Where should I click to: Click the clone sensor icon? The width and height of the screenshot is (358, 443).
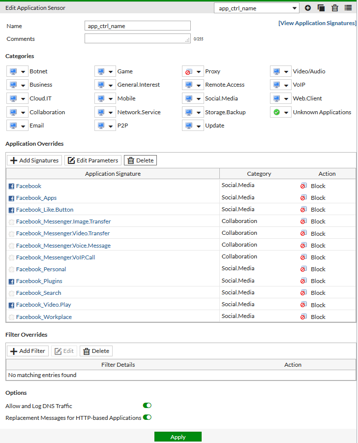point(321,8)
